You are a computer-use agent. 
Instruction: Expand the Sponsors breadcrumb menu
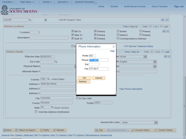pos(63,2)
